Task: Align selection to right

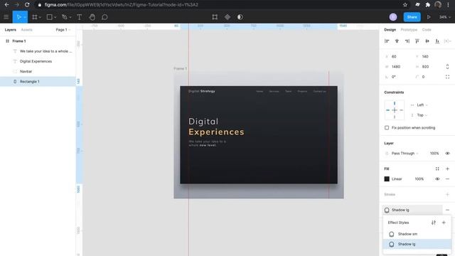Action: click(x=407, y=41)
